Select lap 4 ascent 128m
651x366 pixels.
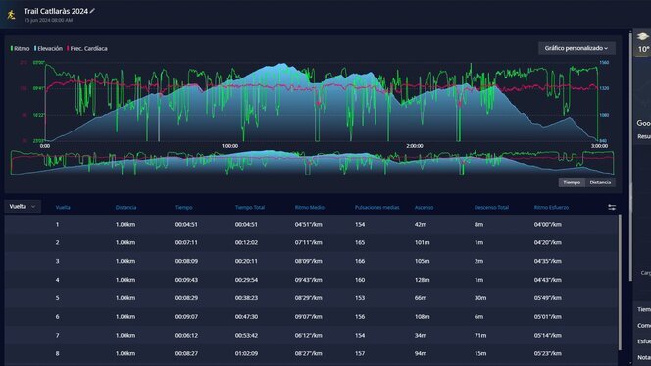(x=423, y=280)
